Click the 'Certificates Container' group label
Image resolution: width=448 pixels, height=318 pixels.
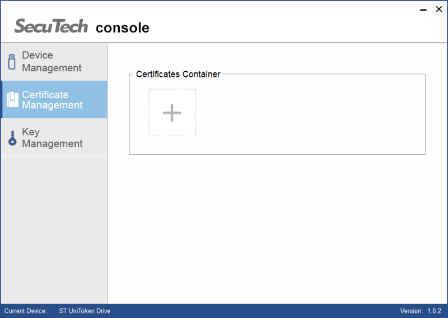(178, 74)
